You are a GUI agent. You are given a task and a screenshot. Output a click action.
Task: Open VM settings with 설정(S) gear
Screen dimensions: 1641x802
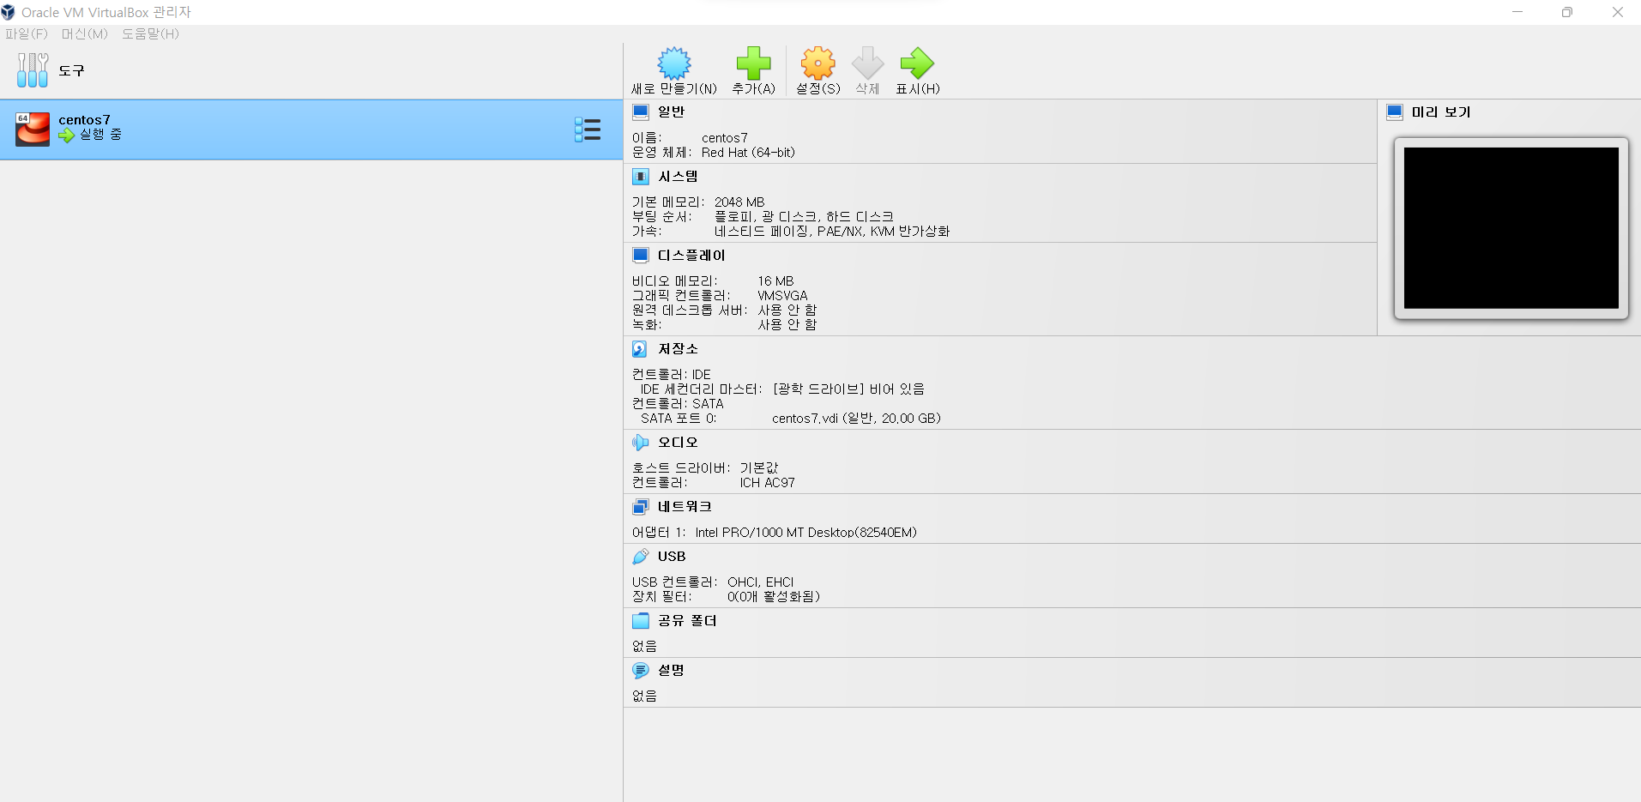tap(817, 63)
